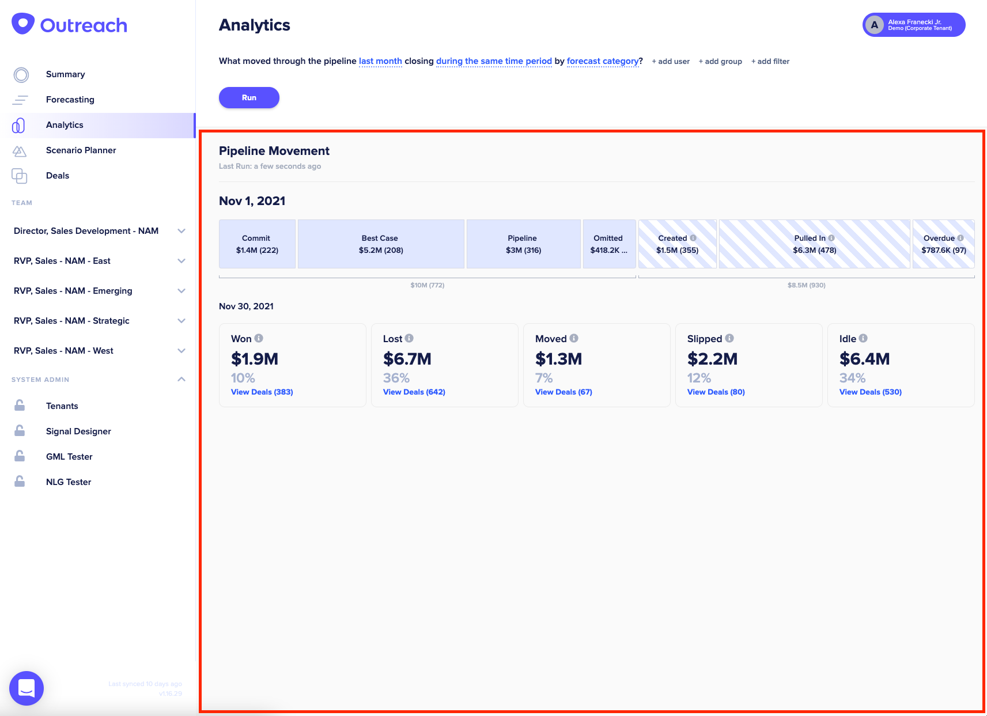Select the Pulled In $6.3M segment
Viewport: 987px width, 716px height.
pyautogui.click(x=815, y=244)
